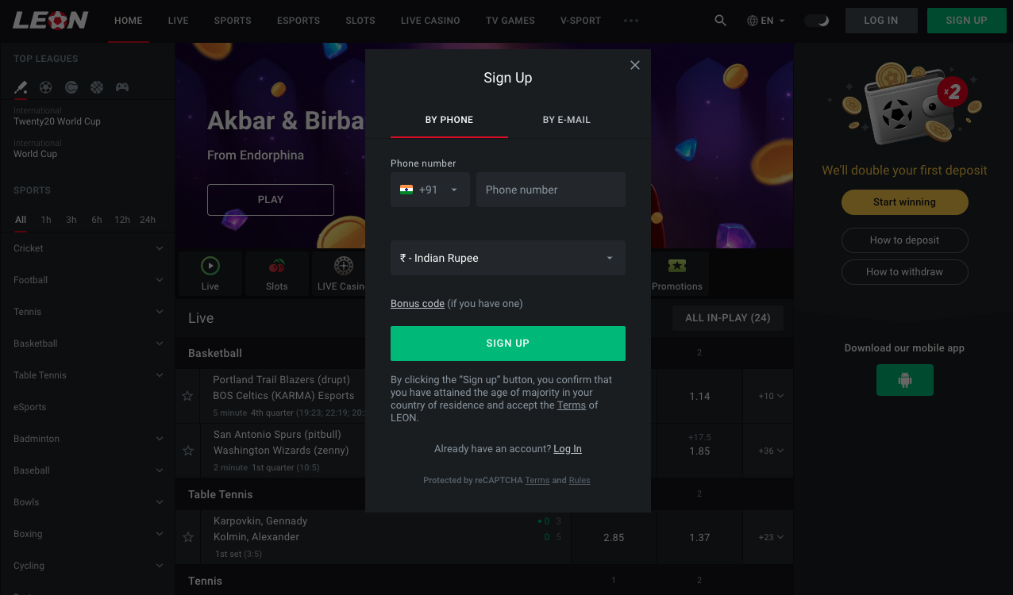This screenshot has height=595, width=1013.
Task: Pick the basketball icon in Top Leagues
Action: [x=97, y=87]
